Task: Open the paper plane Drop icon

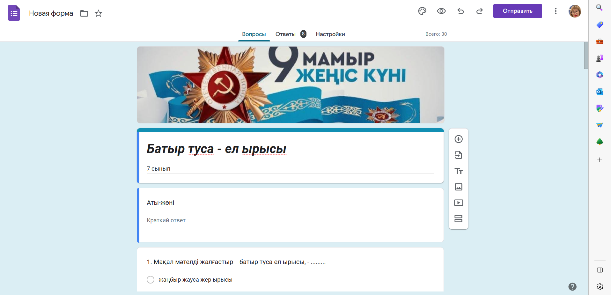Action: tap(600, 125)
